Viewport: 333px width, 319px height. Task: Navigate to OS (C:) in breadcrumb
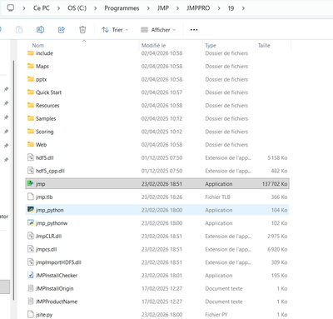77,8
